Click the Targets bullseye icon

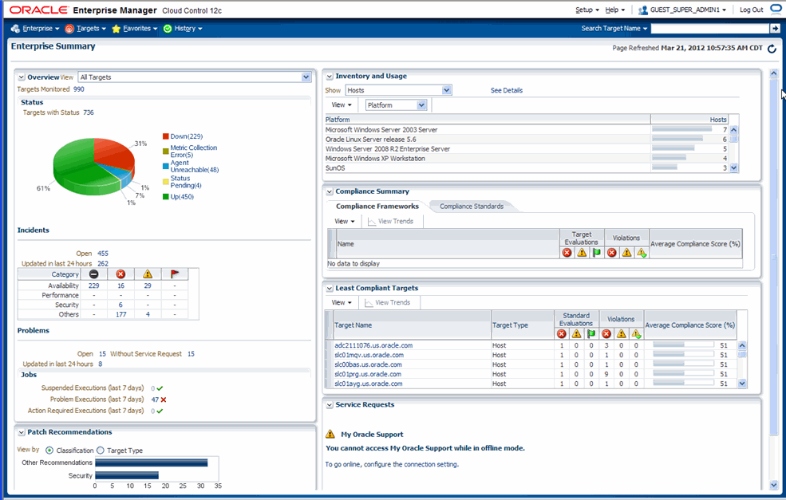[x=69, y=29]
